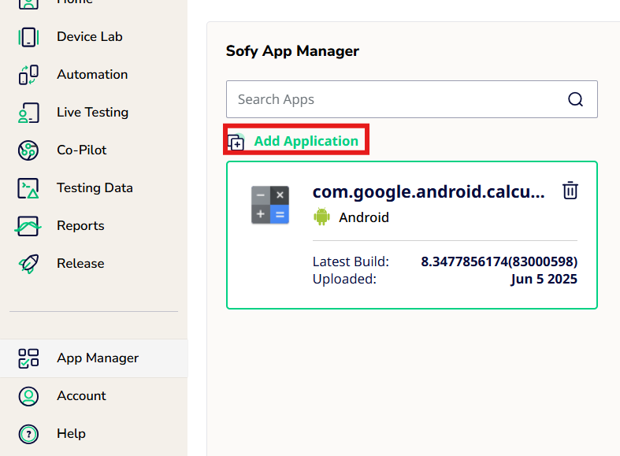620x456 pixels.
Task: Open the Help section
Action: pyautogui.click(x=71, y=433)
